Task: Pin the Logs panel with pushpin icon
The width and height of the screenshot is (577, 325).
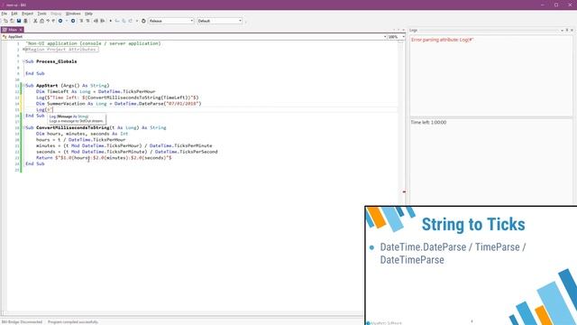Action: pyautogui.click(x=567, y=30)
